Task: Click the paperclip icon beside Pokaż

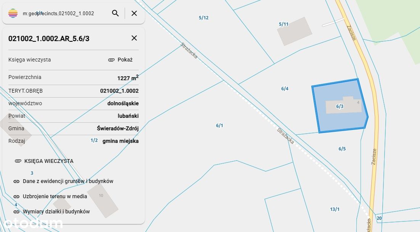Action: [x=111, y=60]
